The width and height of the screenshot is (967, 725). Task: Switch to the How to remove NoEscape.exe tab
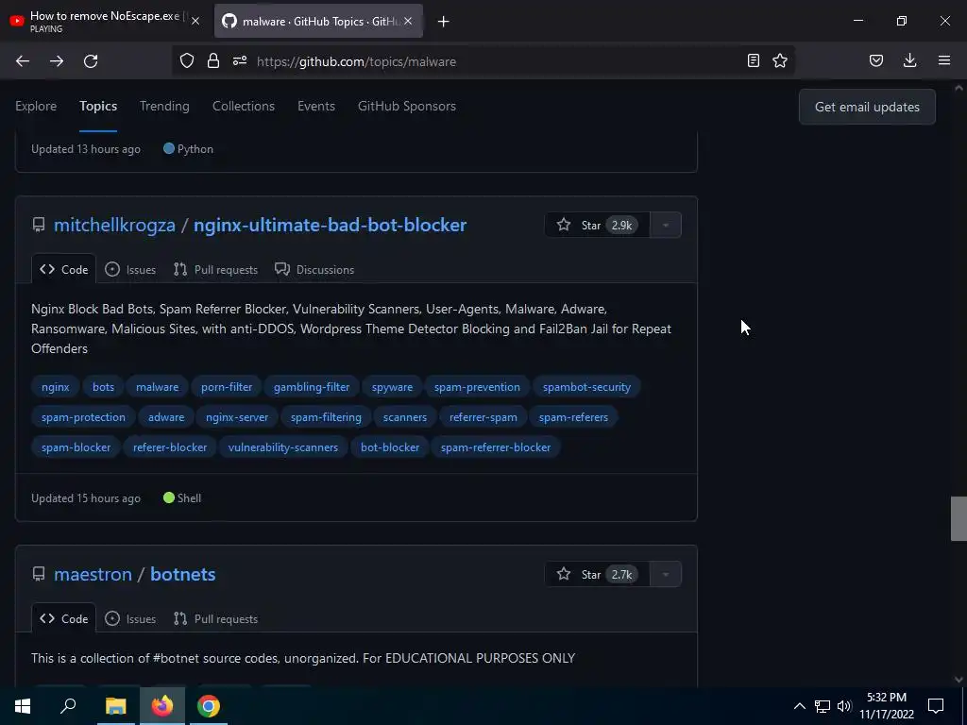tap(104, 21)
